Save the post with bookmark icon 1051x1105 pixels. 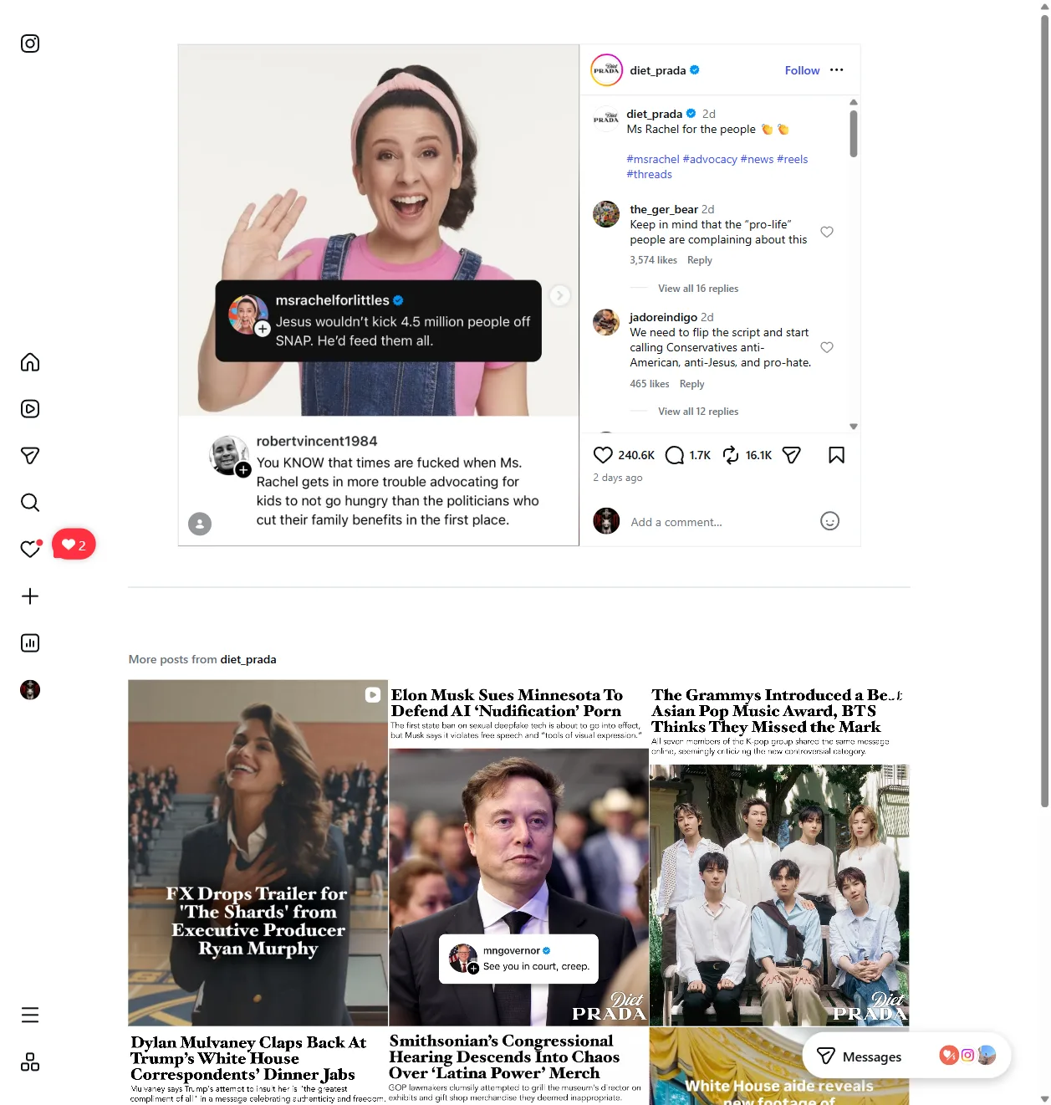click(x=836, y=455)
